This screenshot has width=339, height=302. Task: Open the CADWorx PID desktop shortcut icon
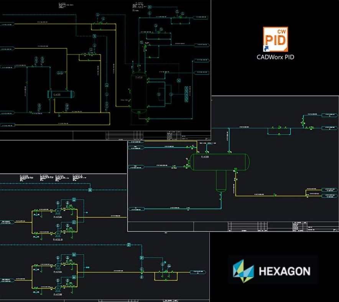(275, 39)
